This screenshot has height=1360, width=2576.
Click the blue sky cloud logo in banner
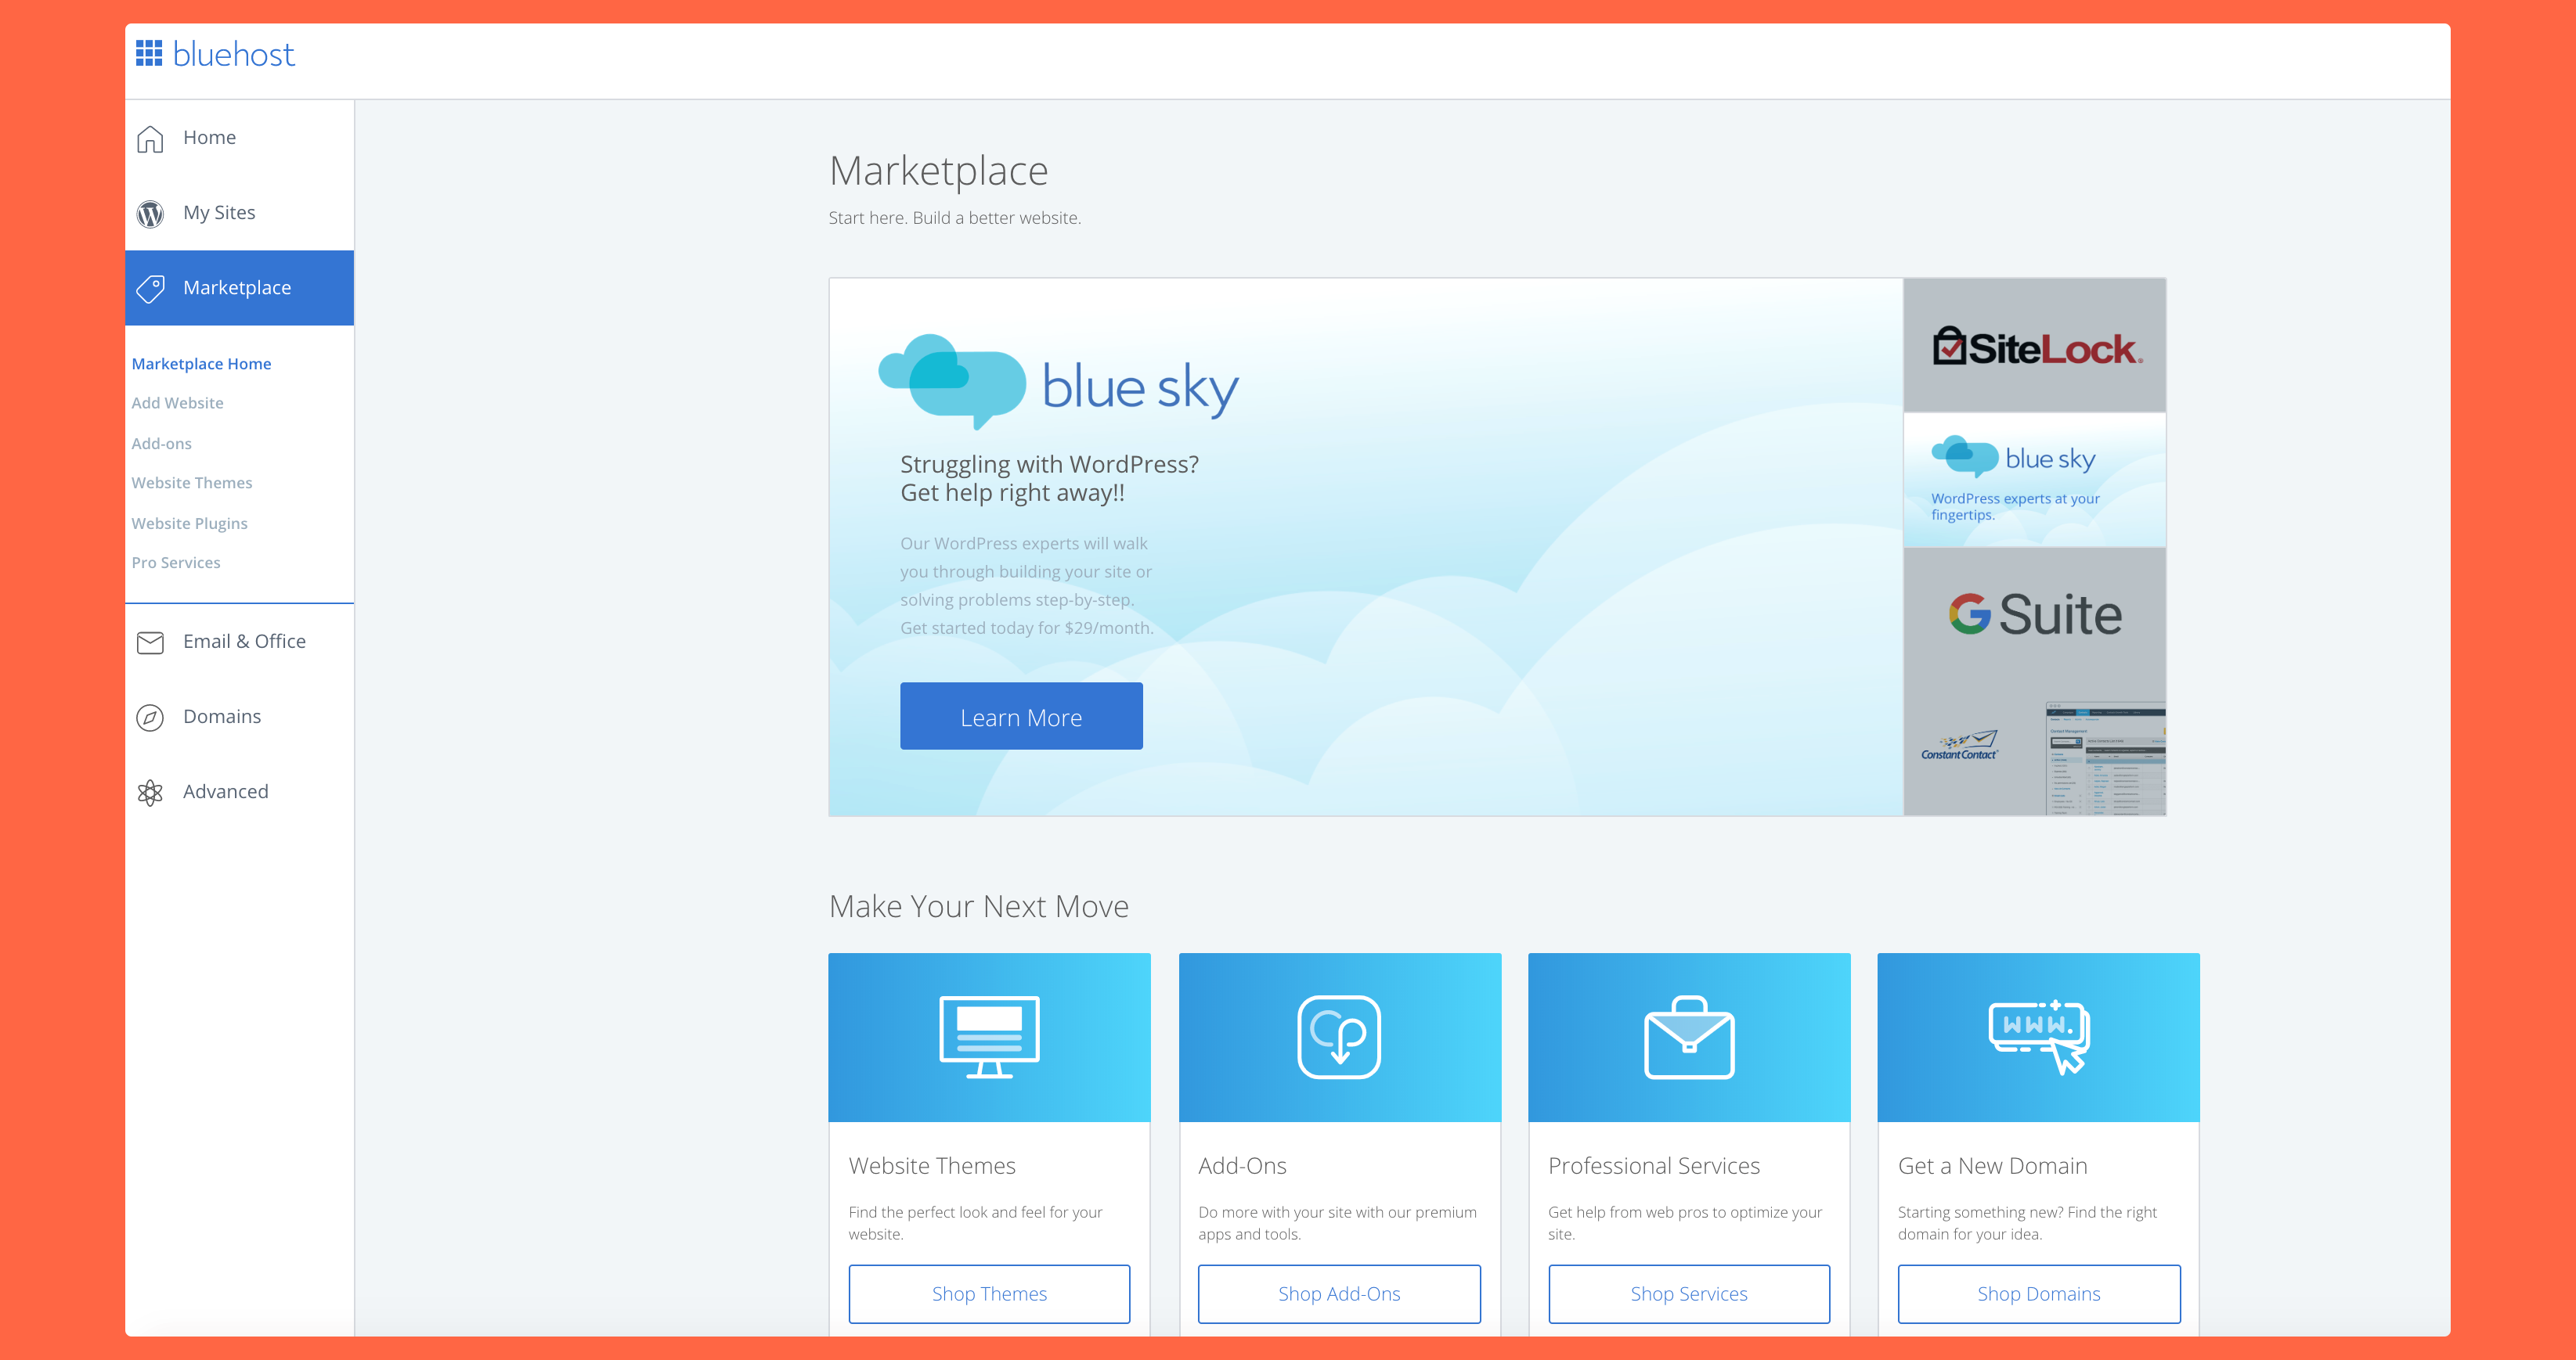952,382
